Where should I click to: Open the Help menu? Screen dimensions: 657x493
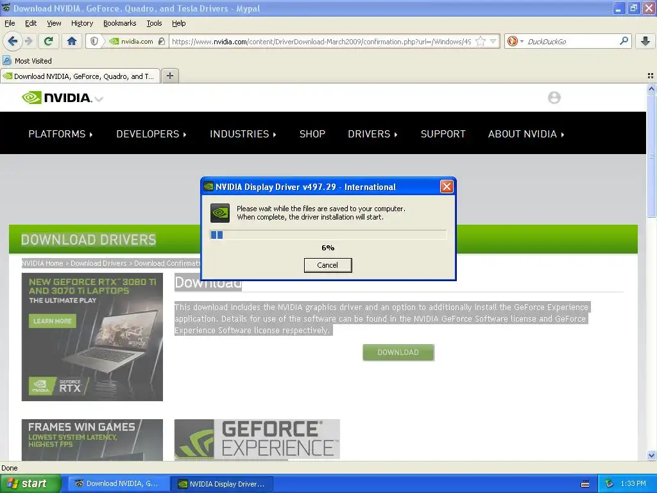pos(179,23)
